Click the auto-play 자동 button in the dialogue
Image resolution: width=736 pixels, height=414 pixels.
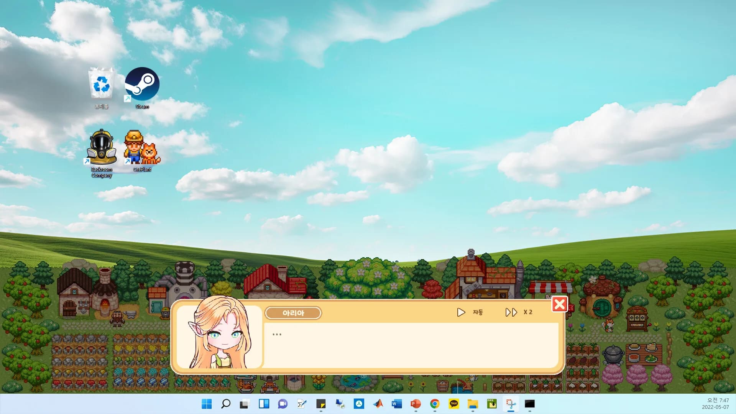point(470,312)
